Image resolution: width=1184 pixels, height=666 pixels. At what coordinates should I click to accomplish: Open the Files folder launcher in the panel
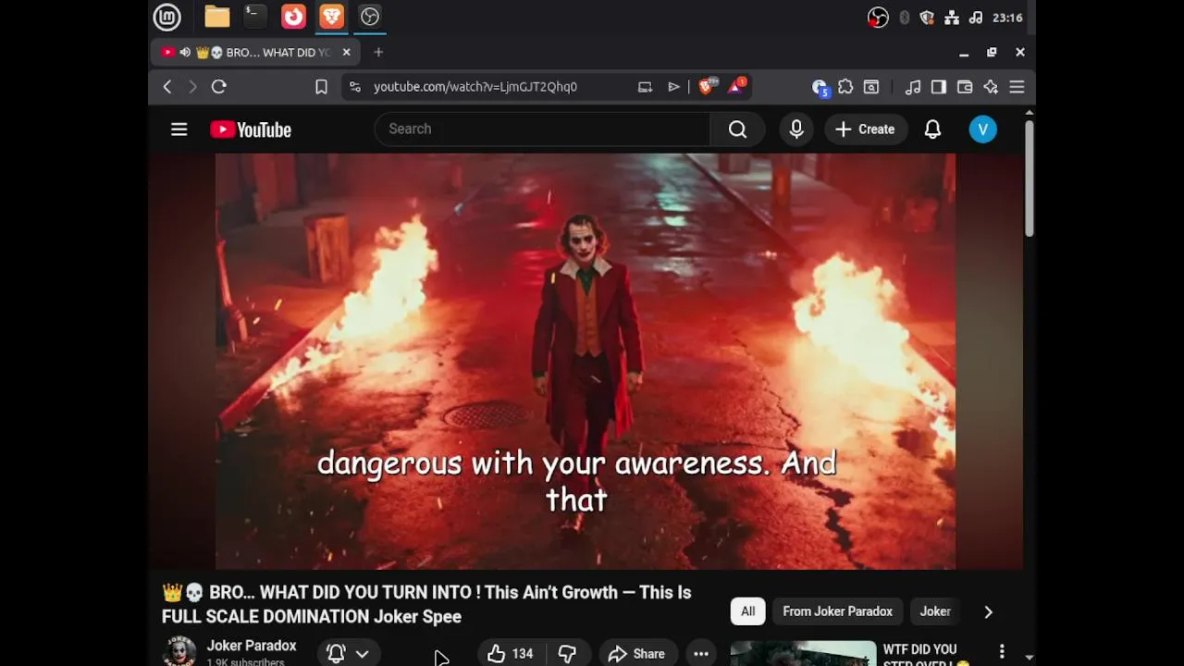[x=217, y=17]
